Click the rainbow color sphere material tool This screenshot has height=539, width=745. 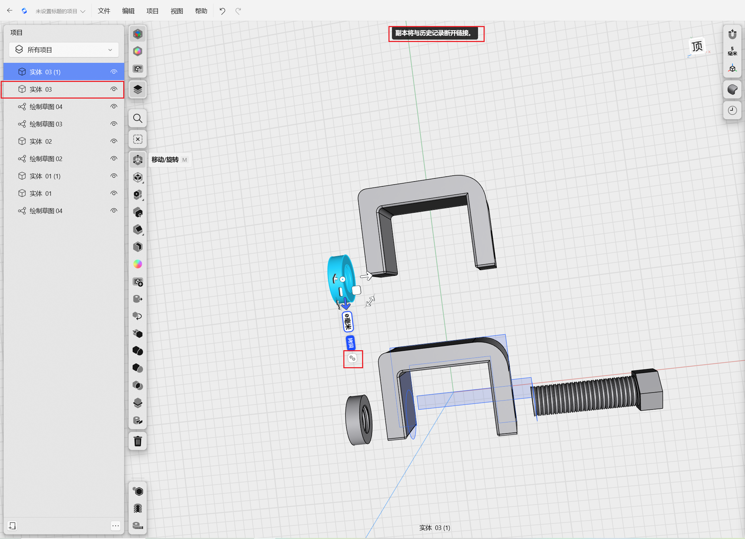[138, 264]
